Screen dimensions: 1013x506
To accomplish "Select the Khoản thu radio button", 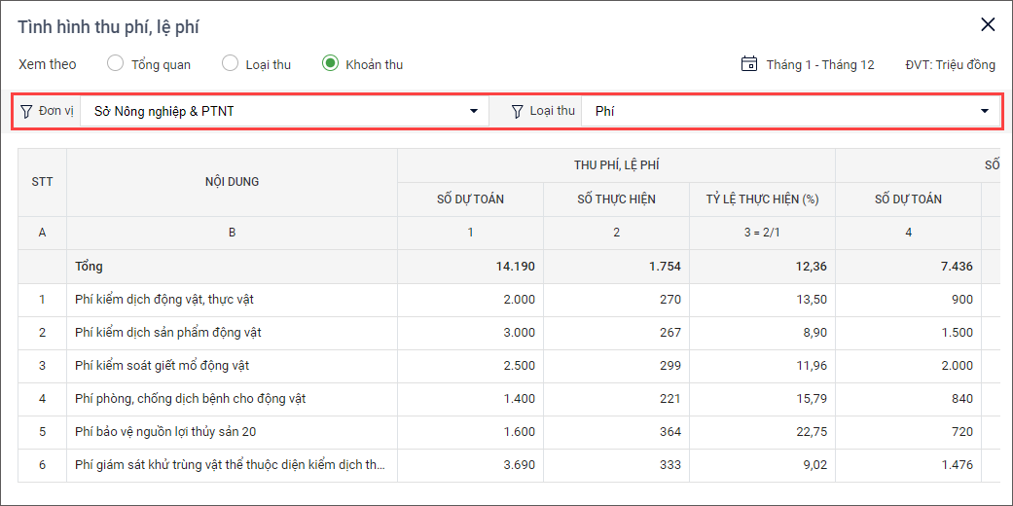I will coord(331,64).
